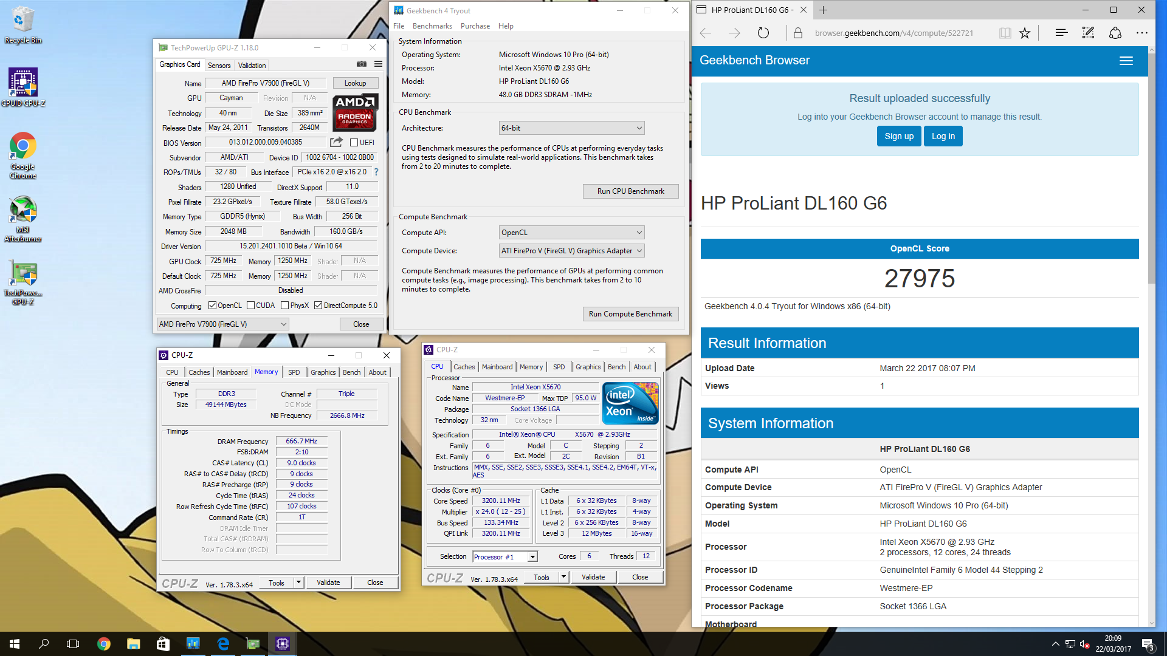
Task: Open the Geekbench Browser hamburger menu
Action: [x=1126, y=61]
